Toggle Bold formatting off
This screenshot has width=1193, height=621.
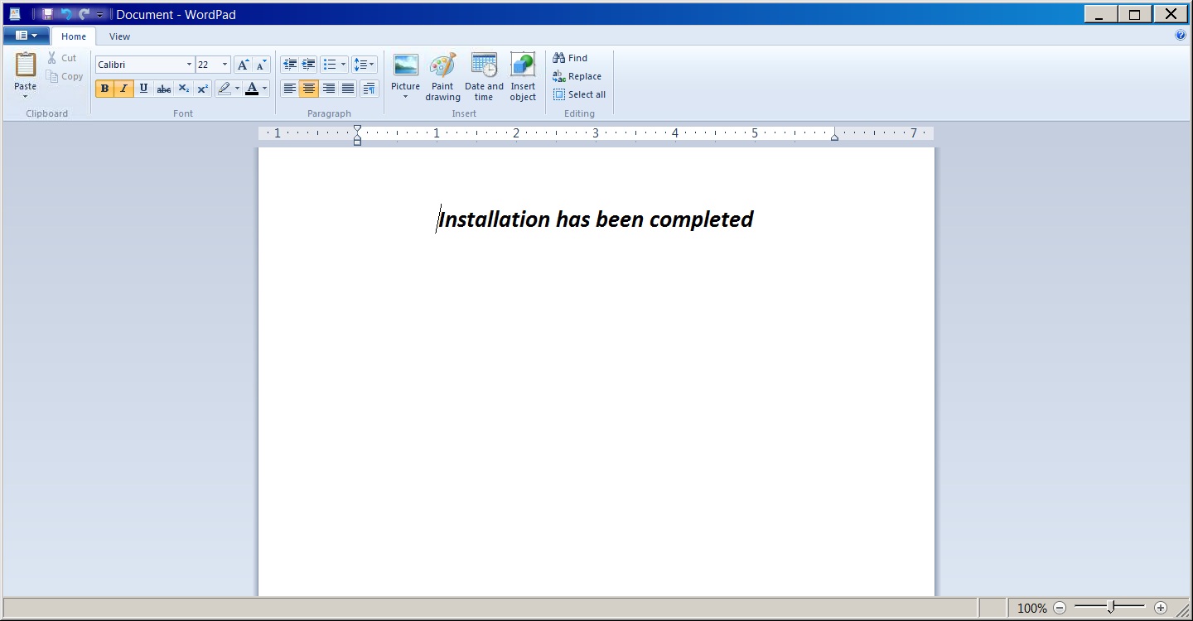(x=104, y=89)
